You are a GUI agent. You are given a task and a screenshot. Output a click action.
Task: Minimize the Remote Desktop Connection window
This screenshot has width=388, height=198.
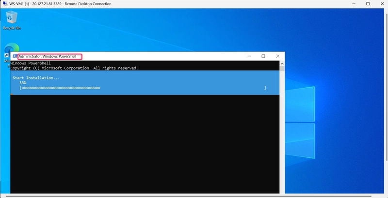coord(354,4)
